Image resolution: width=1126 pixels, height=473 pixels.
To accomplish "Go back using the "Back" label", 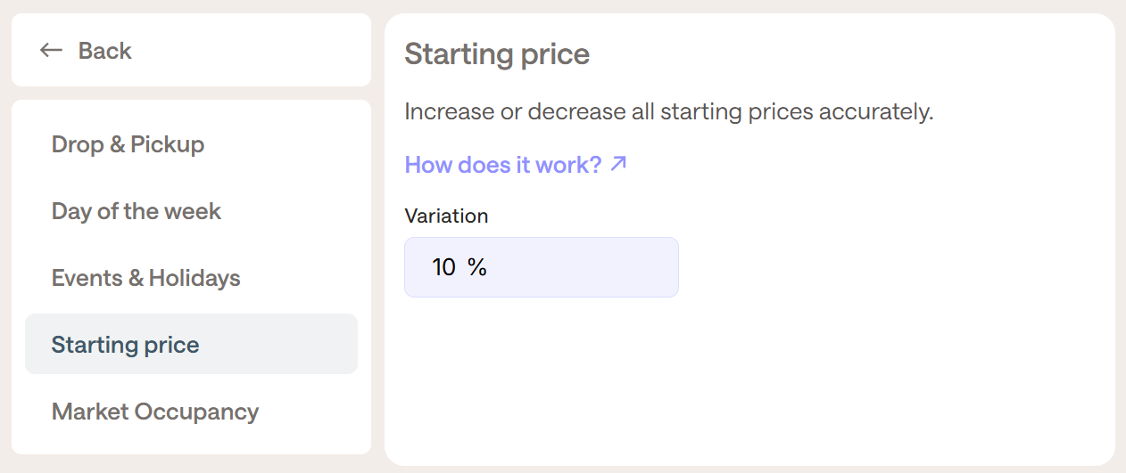I will [104, 51].
